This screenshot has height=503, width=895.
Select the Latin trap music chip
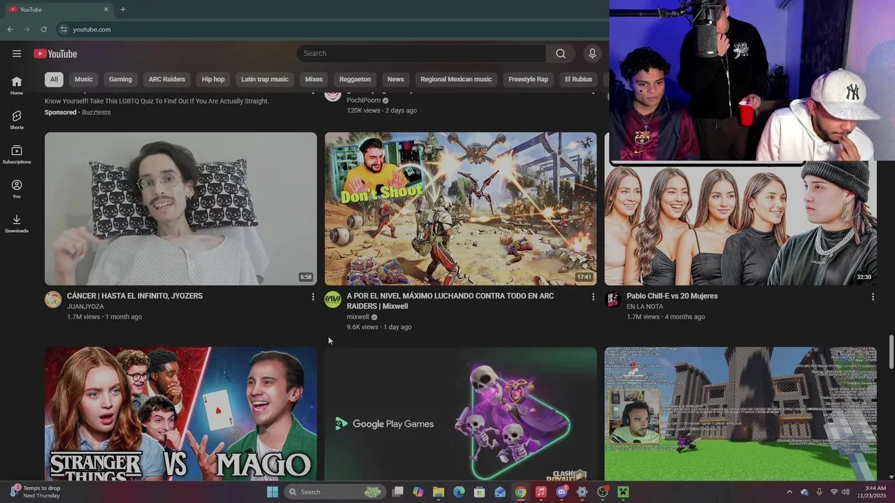pos(265,79)
